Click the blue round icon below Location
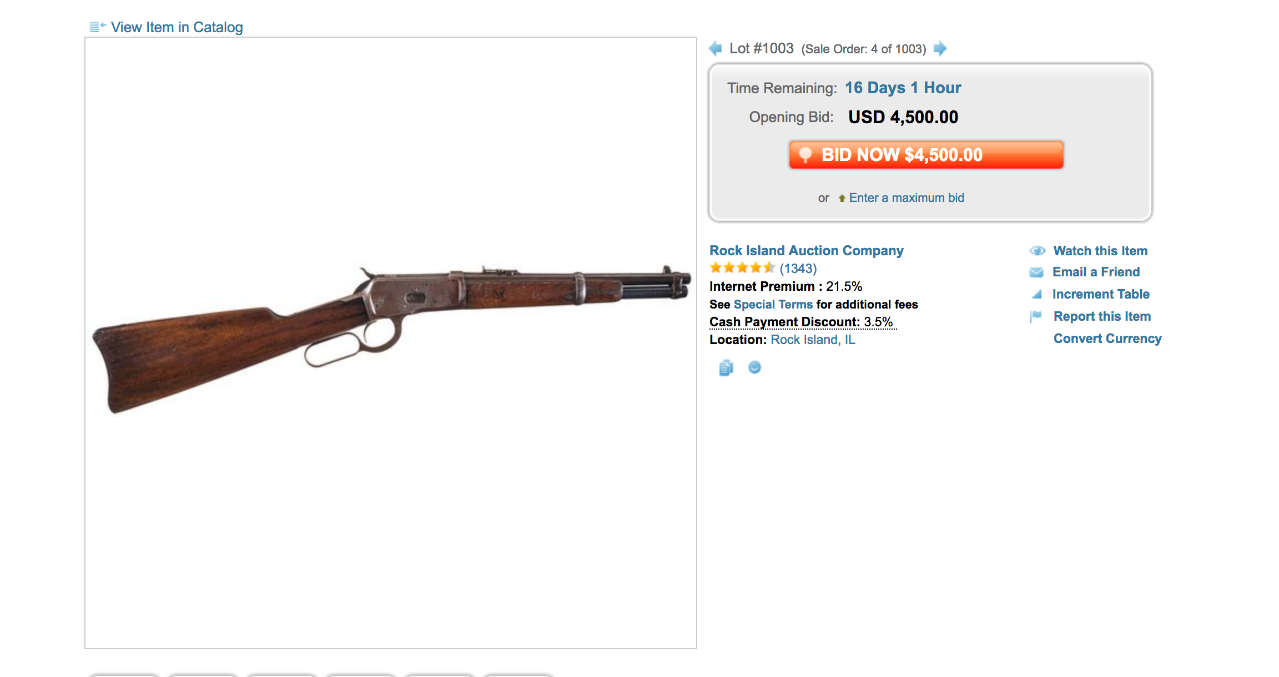 tap(754, 367)
